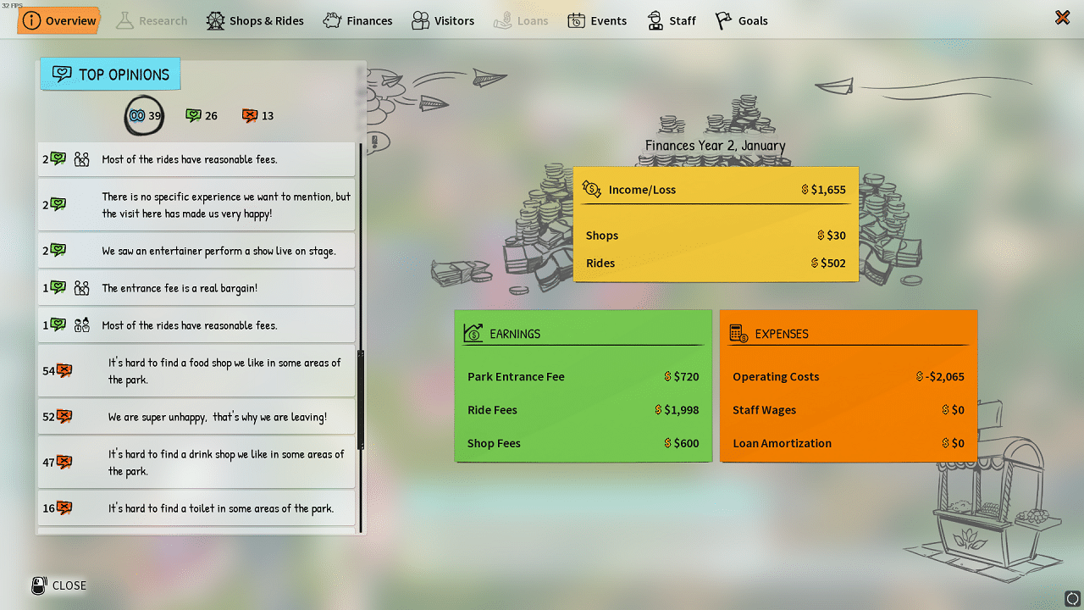Click the CLOSE button at bottom left
Viewport: 1084px width, 610px height.
58,585
